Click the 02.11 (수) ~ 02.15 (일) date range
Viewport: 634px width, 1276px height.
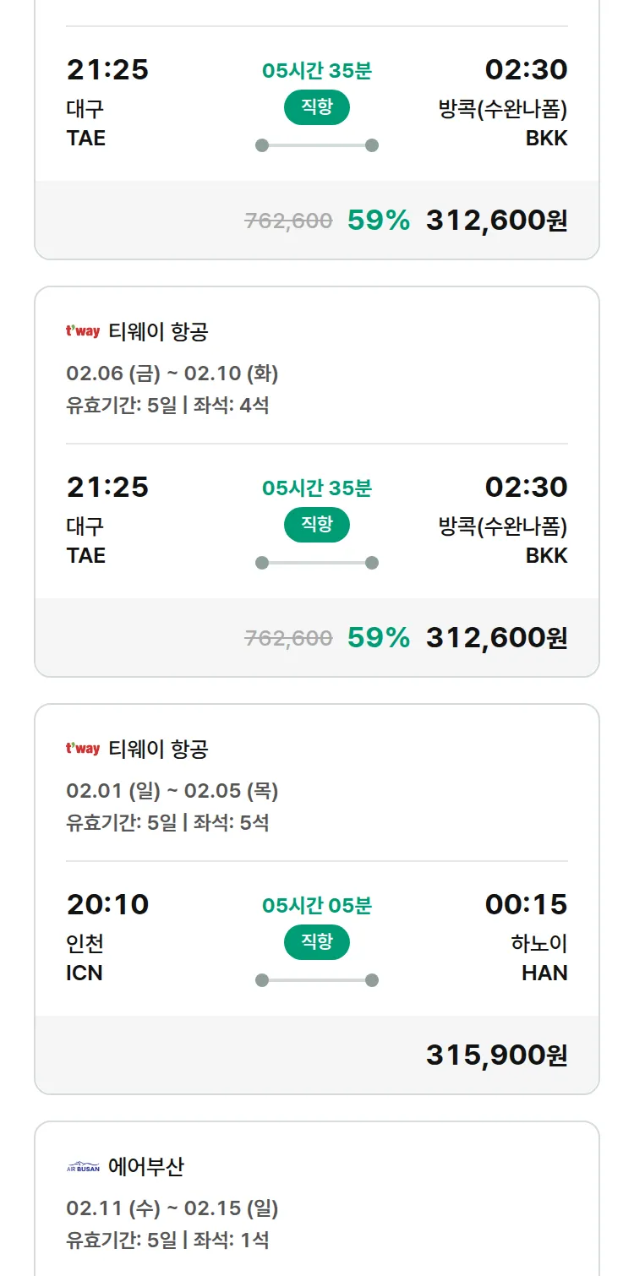click(172, 1208)
